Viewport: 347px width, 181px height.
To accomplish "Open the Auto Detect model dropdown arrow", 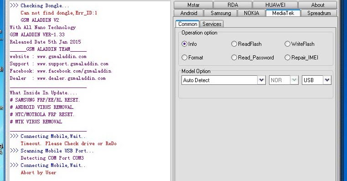I will pyautogui.click(x=261, y=80).
